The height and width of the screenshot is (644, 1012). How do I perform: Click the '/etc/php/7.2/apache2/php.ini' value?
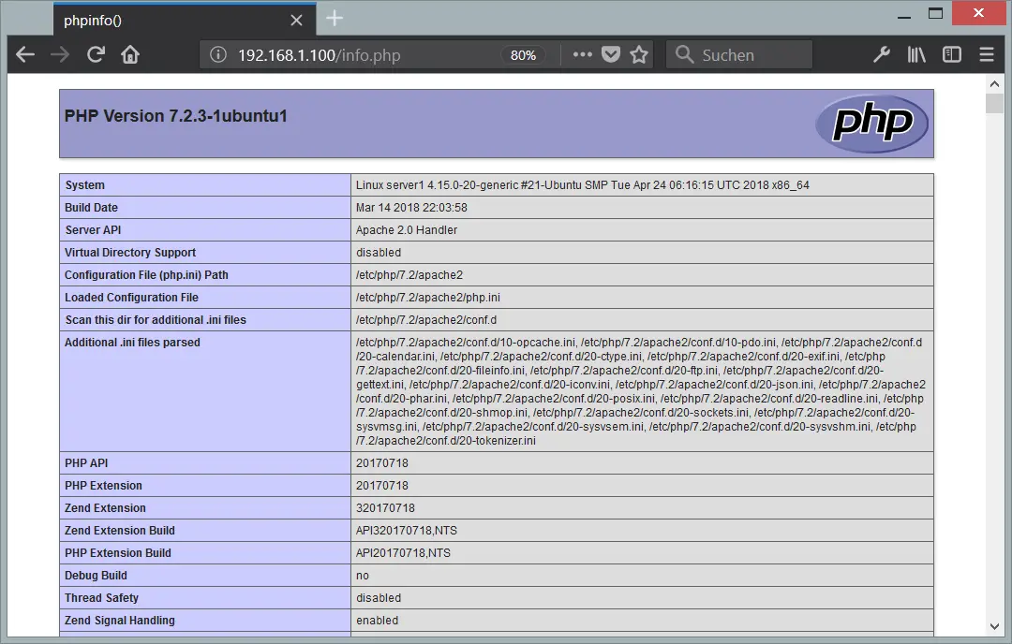(x=428, y=297)
